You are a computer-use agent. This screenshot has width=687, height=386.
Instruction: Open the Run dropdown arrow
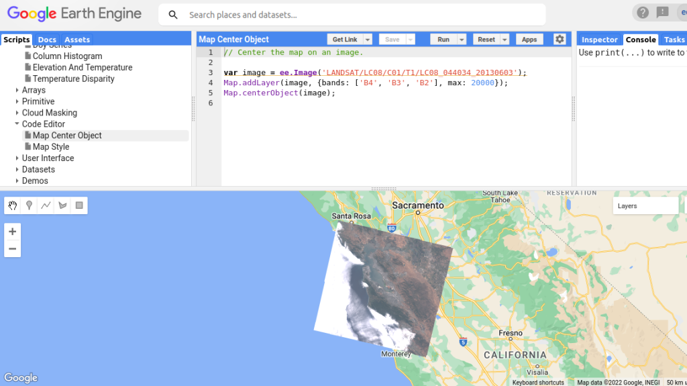462,40
